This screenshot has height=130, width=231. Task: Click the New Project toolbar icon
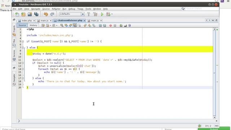click(23, 14)
